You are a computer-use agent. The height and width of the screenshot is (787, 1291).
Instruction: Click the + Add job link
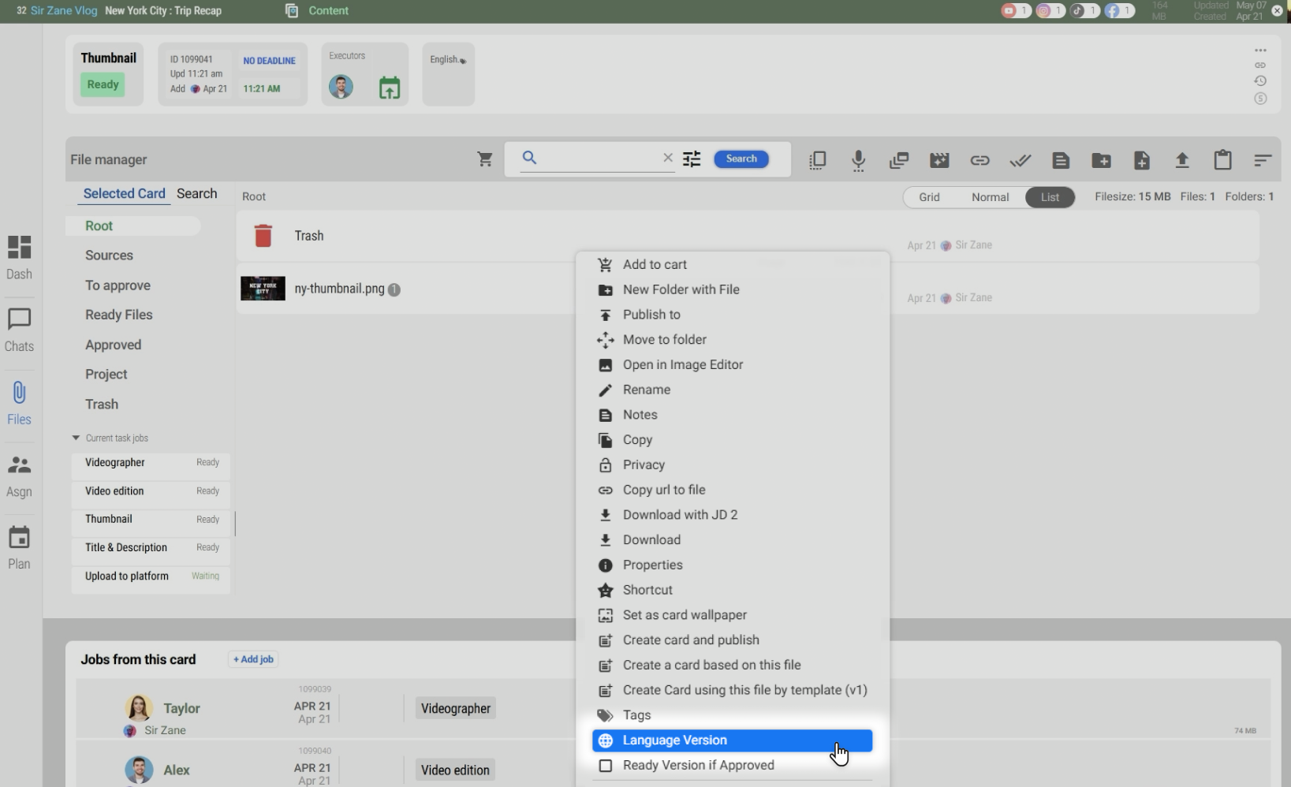coord(253,659)
